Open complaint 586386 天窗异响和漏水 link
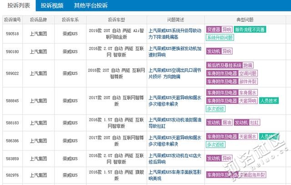 click(175, 141)
